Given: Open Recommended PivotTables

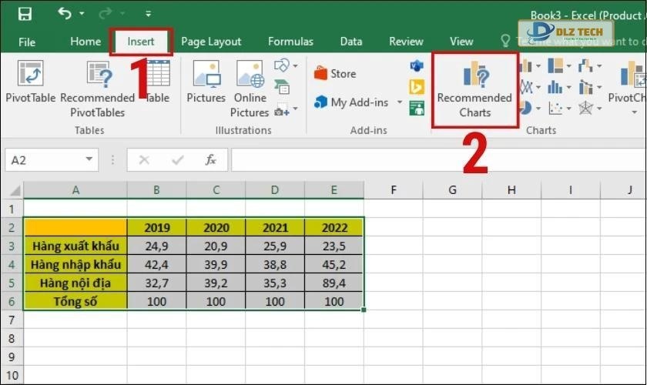Looking at the screenshot, I should [x=97, y=85].
